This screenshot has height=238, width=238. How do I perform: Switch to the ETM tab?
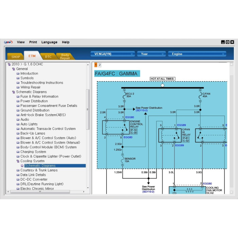tap(32, 56)
